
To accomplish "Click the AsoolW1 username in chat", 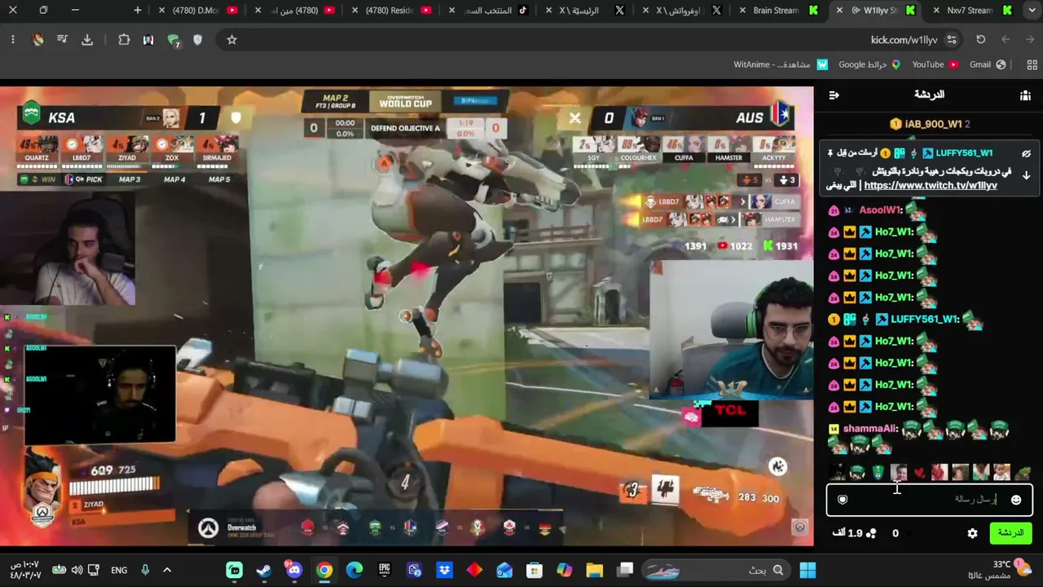I will click(879, 210).
